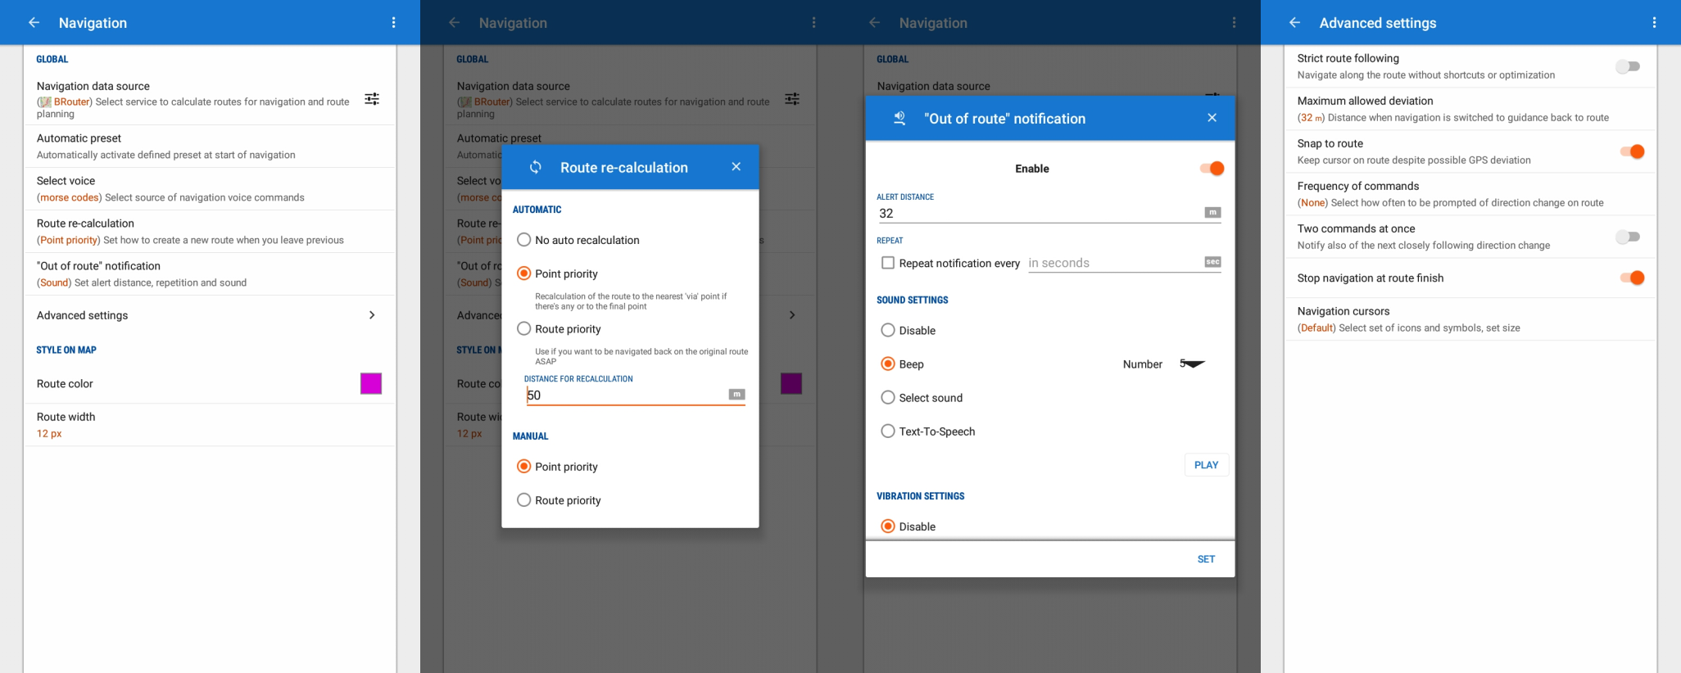Toggle Strict route following switch
This screenshot has height=673, width=1681.
[1627, 66]
